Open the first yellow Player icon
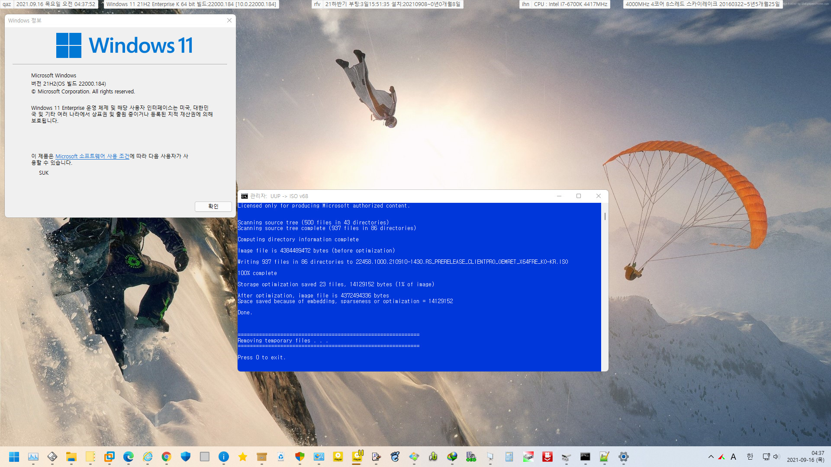831x467 pixels. click(x=338, y=457)
